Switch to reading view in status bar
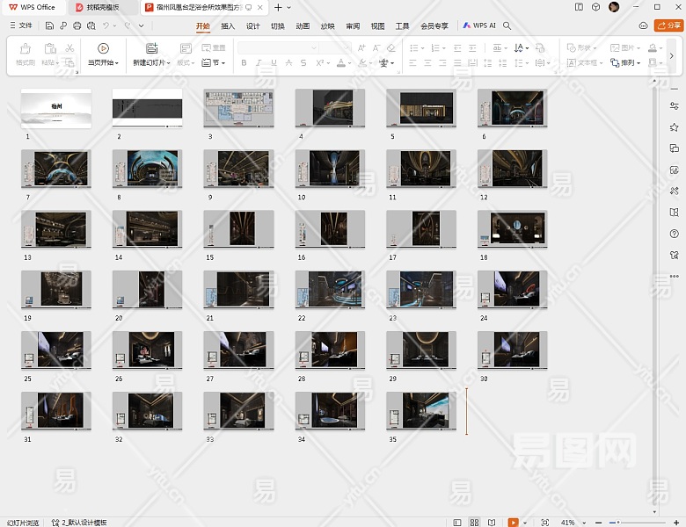The height and width of the screenshot is (527, 686). 490,522
